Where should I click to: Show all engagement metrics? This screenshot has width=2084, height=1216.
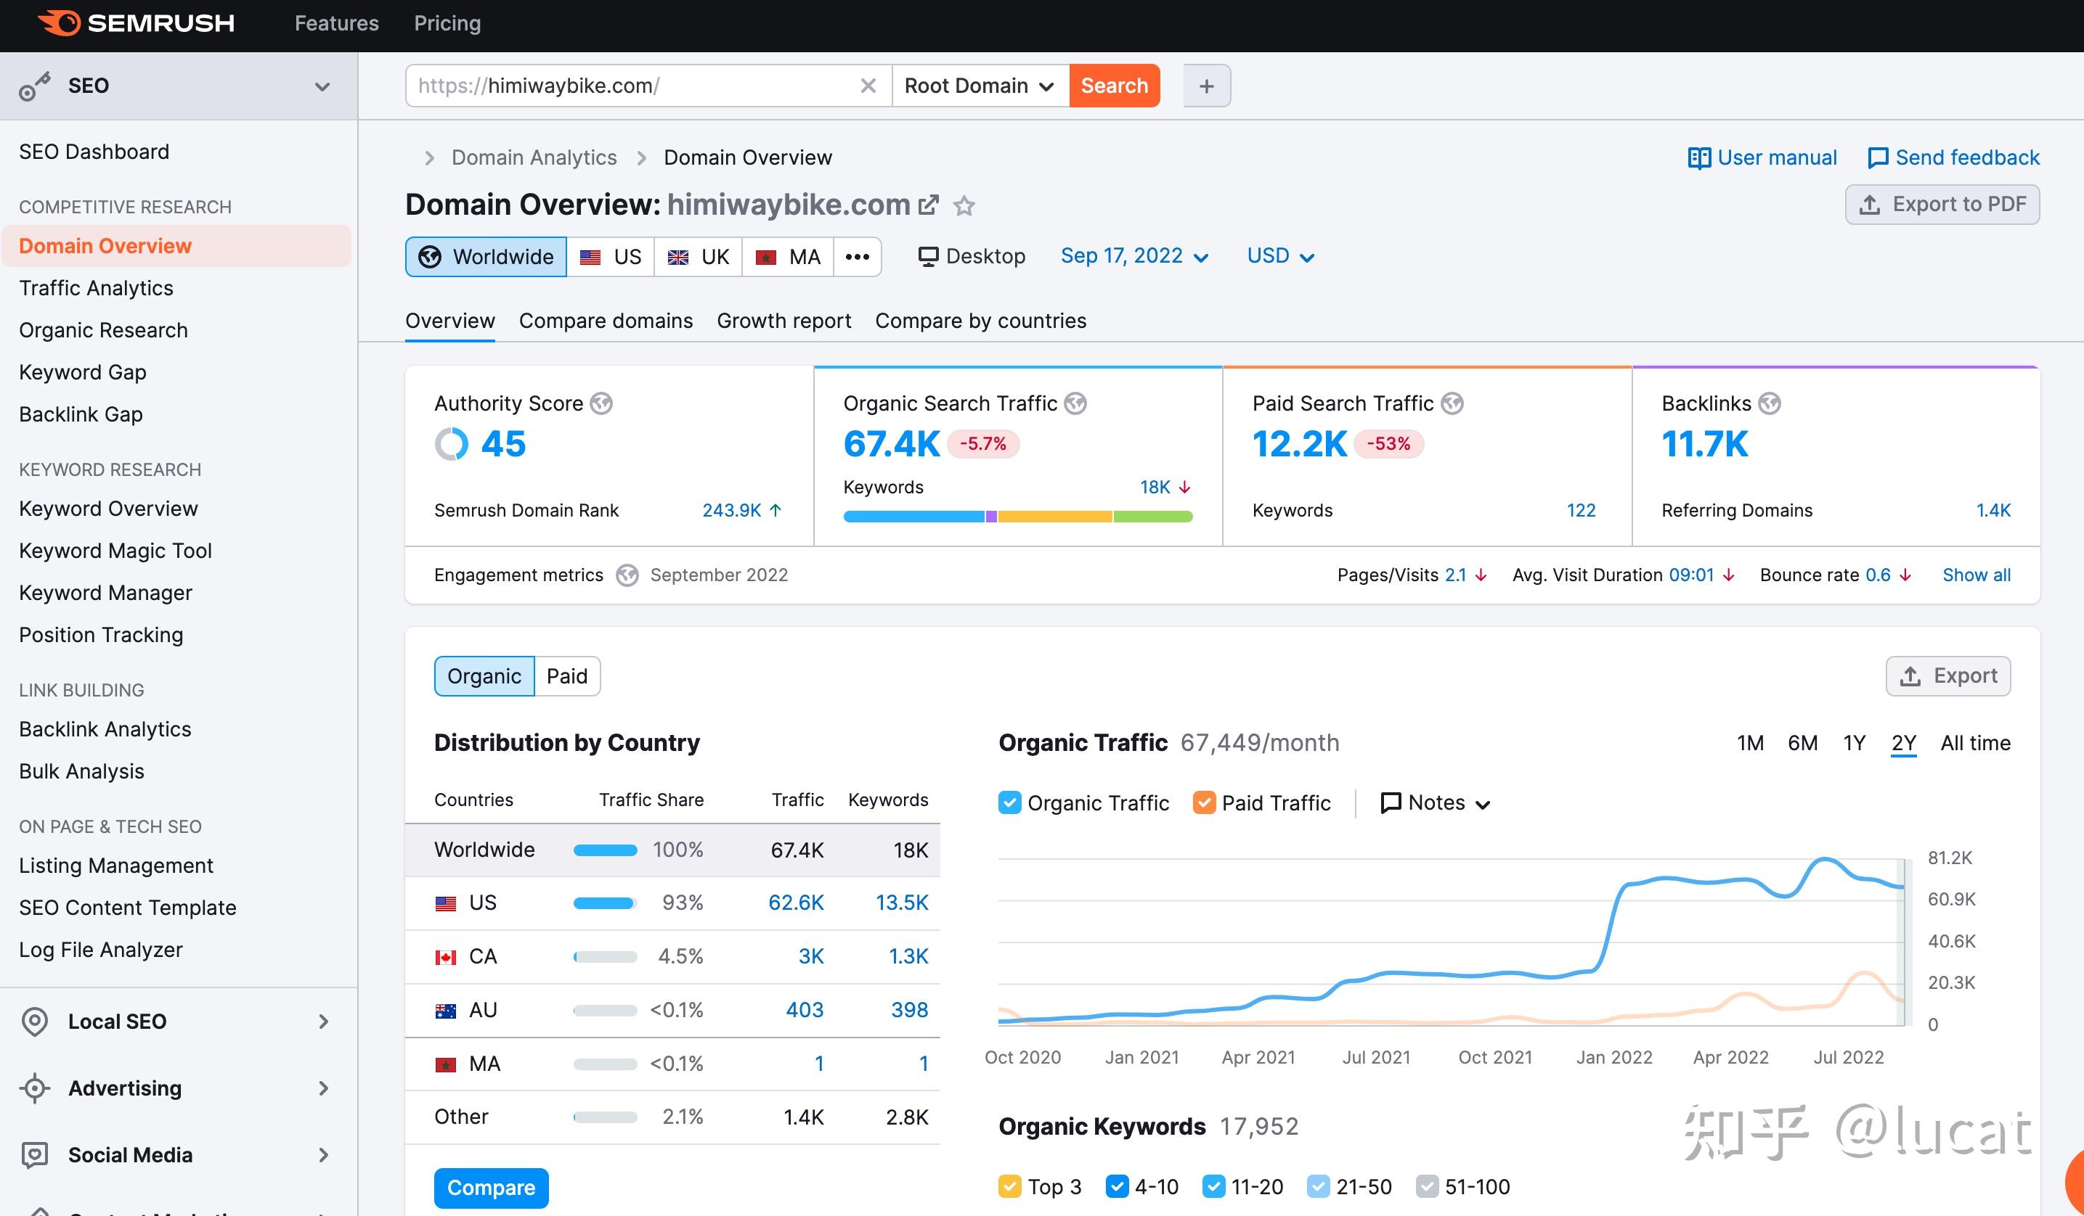pos(1977,574)
